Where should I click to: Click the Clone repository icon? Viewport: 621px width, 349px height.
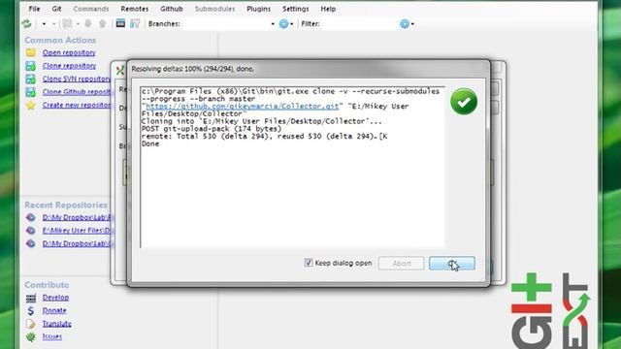(30, 66)
